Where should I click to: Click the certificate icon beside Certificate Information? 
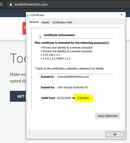pyautogui.click(x=40, y=36)
